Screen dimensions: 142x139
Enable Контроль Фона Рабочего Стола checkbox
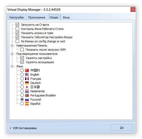pos(17,29)
